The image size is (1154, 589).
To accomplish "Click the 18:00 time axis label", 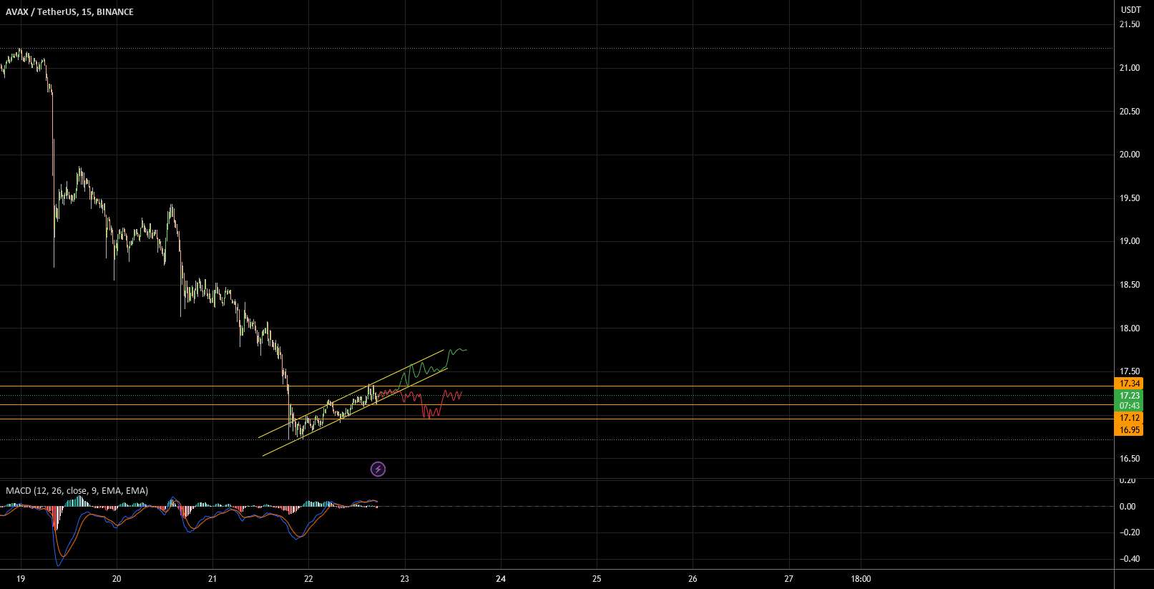I will (x=861, y=579).
